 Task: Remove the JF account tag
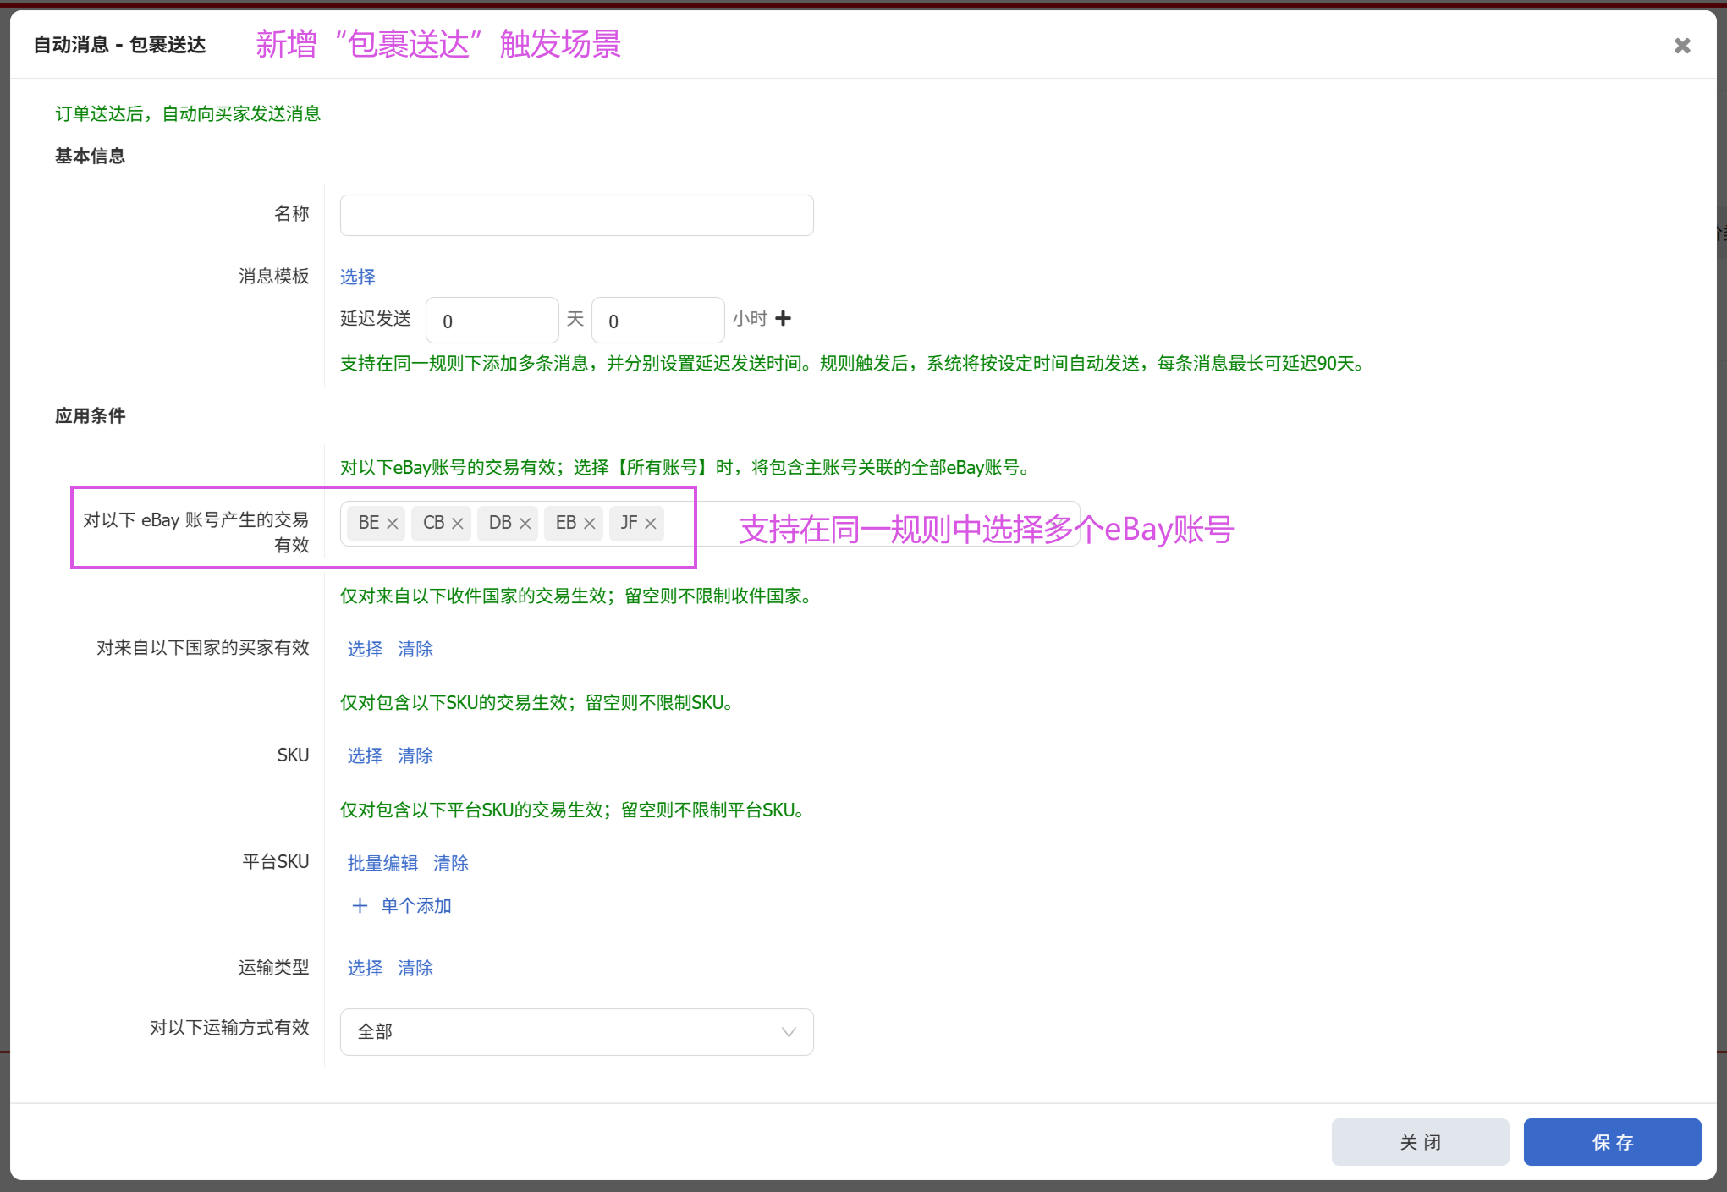[651, 524]
